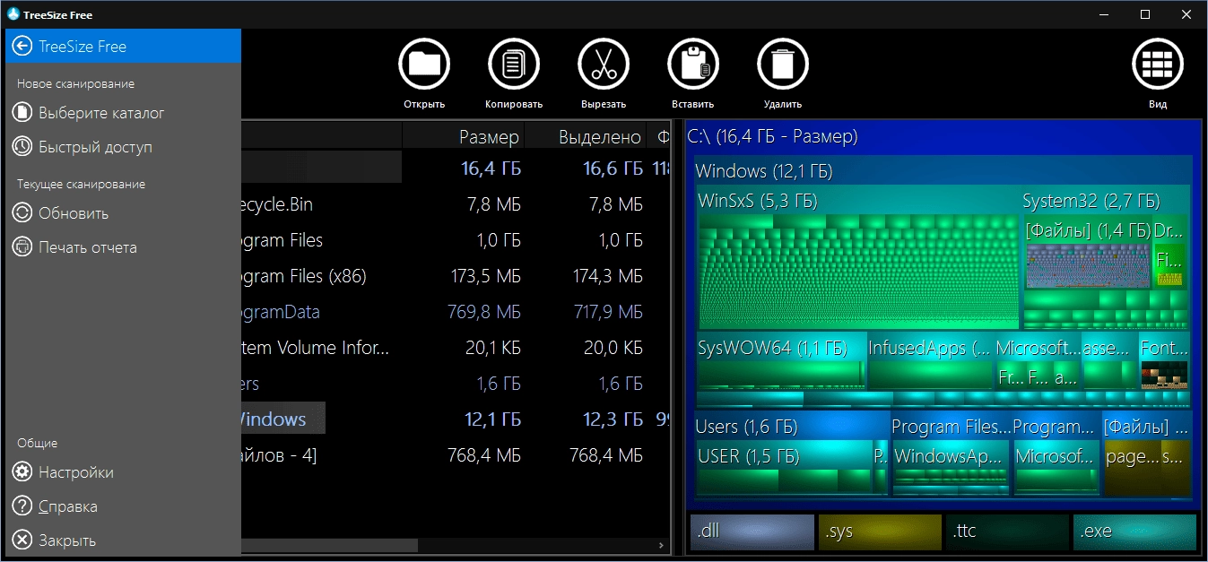This screenshot has height=562, width=1208.
Task: Click the 'Вид' grid view icon
Action: pos(1158,65)
